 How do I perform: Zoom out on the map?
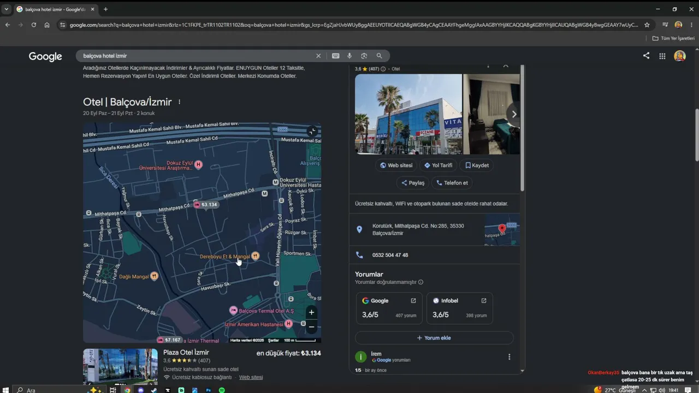pos(311,326)
